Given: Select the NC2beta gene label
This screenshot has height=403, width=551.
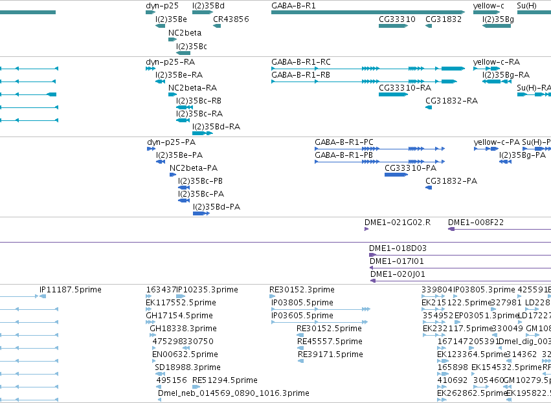Looking at the screenshot, I should (x=185, y=32).
